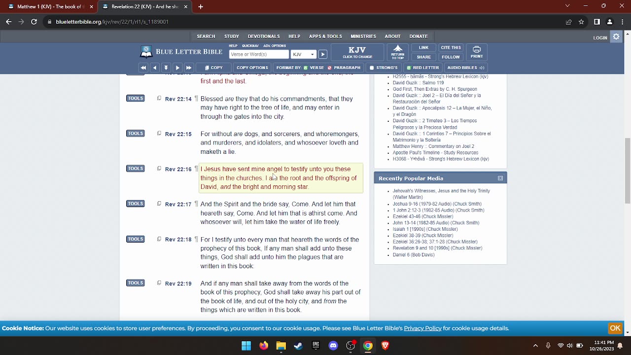Viewport: 631px width, 355px height.
Task: Toggle the Red Letter checkbox
Action: click(409, 68)
